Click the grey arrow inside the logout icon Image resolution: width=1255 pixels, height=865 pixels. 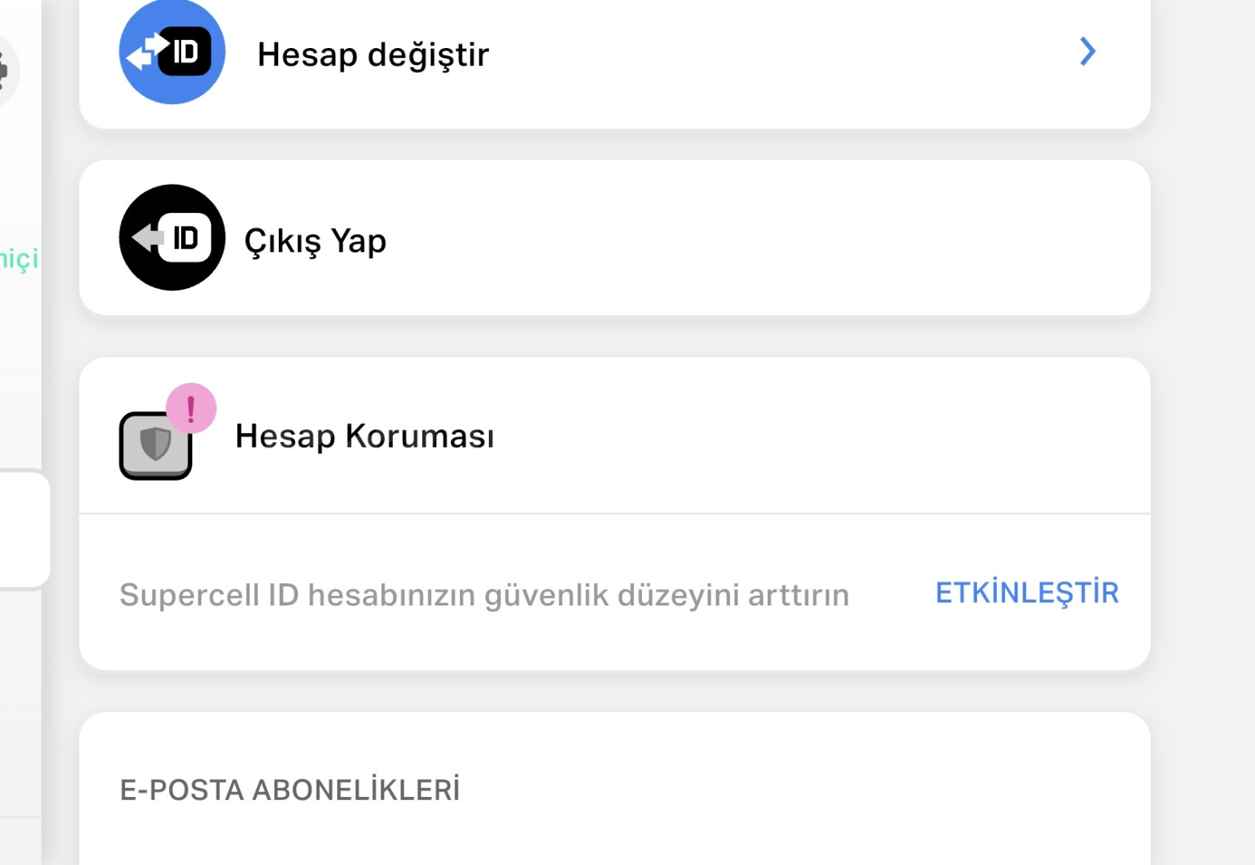click(x=147, y=238)
